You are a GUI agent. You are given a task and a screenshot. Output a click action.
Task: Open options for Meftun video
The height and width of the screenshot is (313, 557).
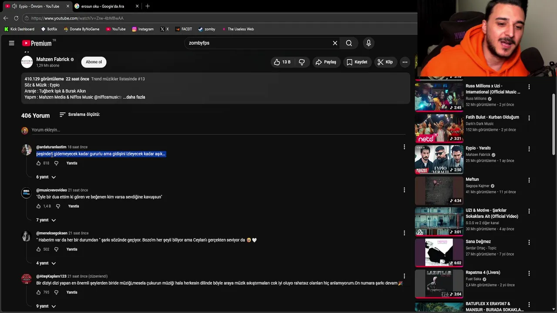[x=529, y=180]
